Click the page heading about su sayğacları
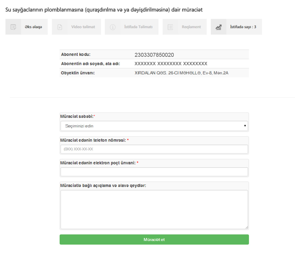Image resolution: width=295 pixels, height=260 pixels. coord(104,10)
